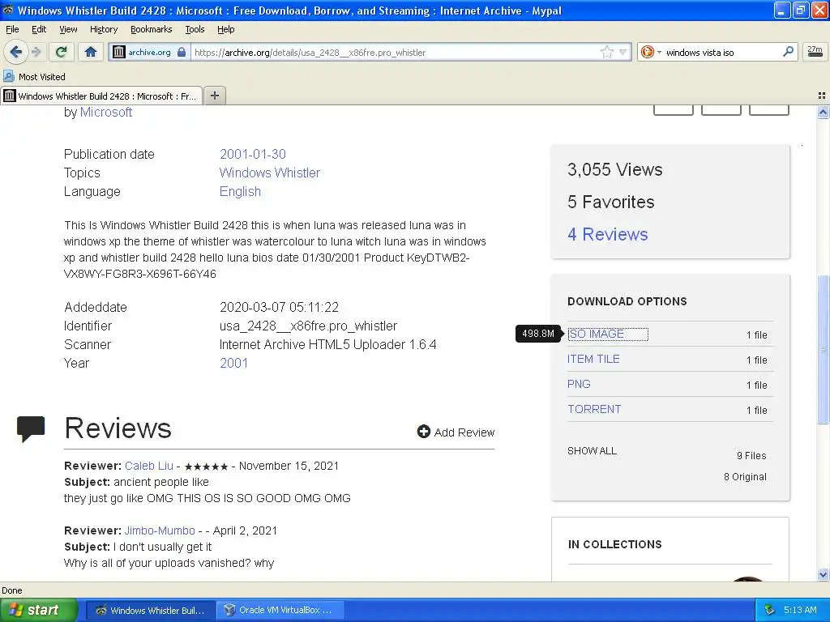
Task: Click the scrollbar down arrow
Action: [823, 574]
